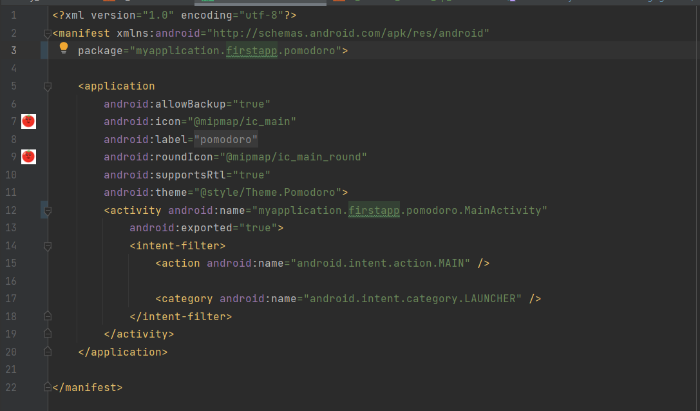Toggle fold marker at closing </manifest> line
The image size is (700, 411).
point(48,387)
